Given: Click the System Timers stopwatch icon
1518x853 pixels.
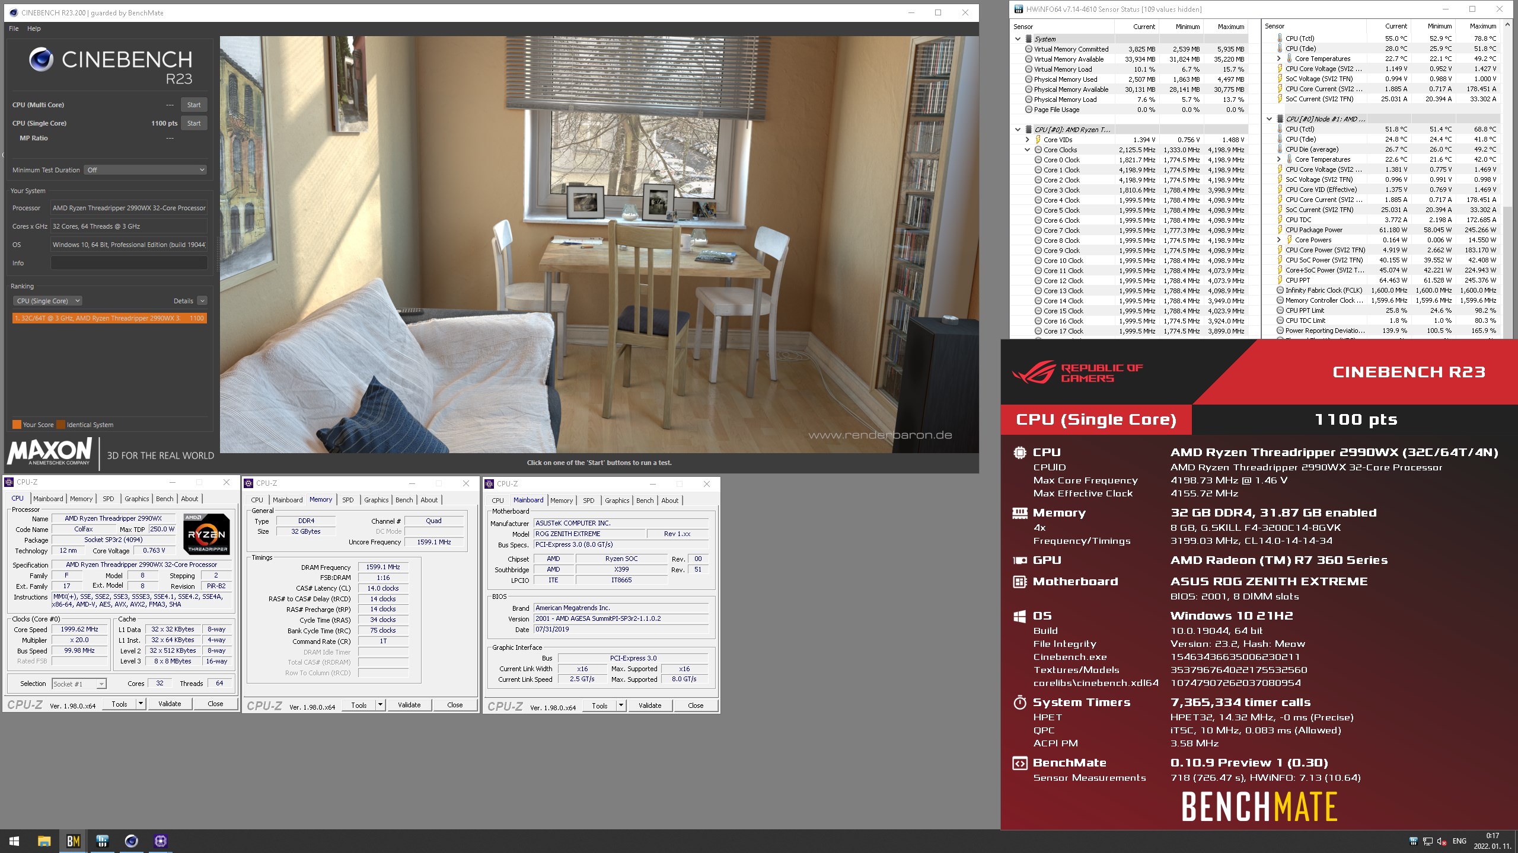Looking at the screenshot, I should click(1019, 703).
